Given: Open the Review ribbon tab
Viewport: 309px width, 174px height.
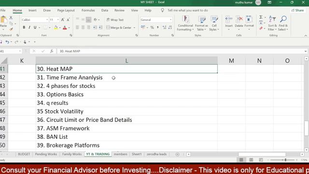Looking at the screenshot, I should pyautogui.click(x=119, y=10).
